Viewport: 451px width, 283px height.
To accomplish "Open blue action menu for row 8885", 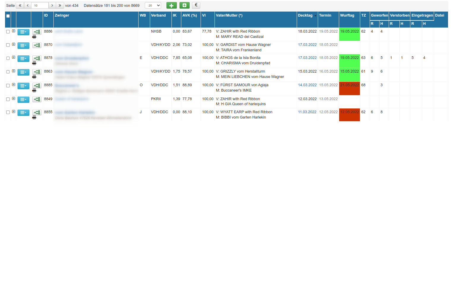I will (23, 86).
